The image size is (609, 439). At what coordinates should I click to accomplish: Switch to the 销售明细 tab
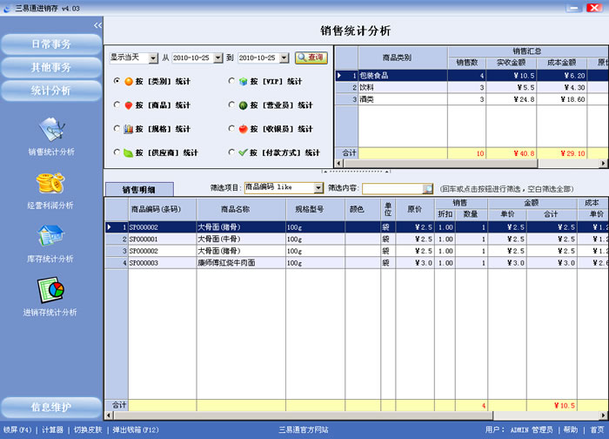click(139, 189)
